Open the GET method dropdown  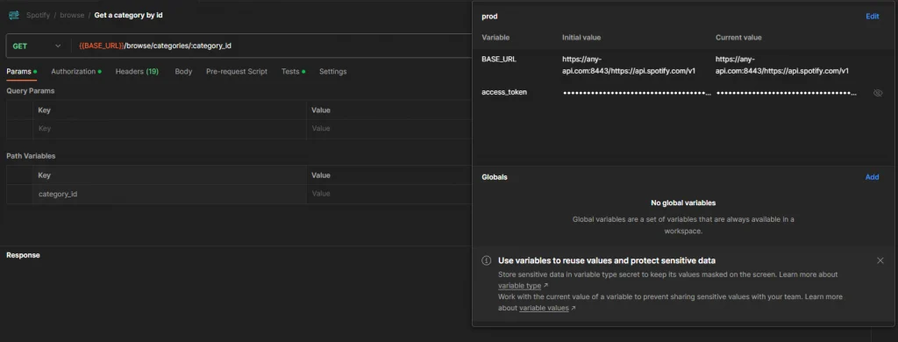point(36,46)
